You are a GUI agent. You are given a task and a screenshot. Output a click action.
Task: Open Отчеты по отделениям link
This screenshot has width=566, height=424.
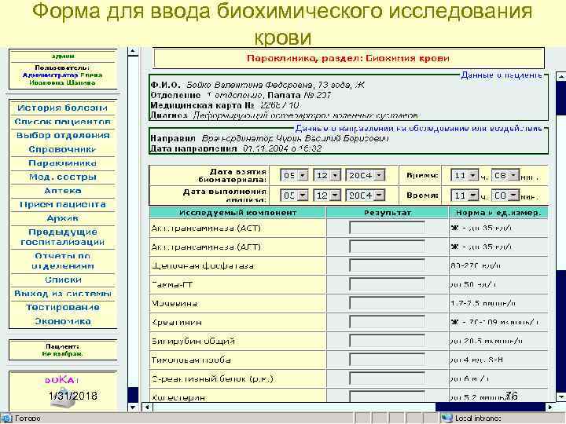coord(62,261)
